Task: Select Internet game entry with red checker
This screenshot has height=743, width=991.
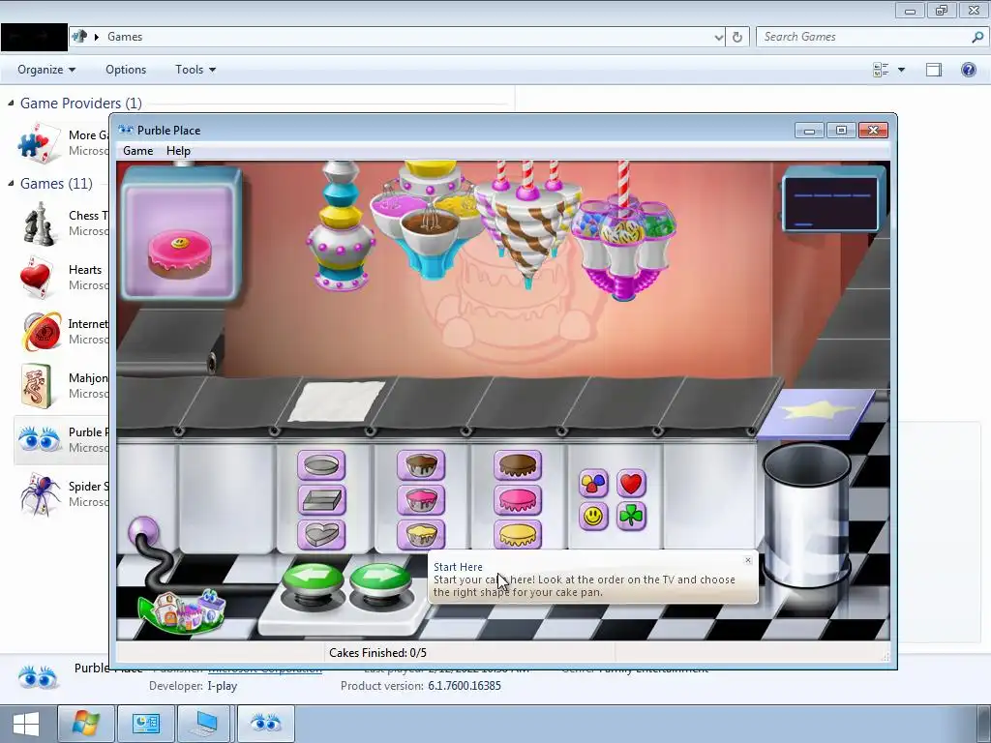Action: 62,332
